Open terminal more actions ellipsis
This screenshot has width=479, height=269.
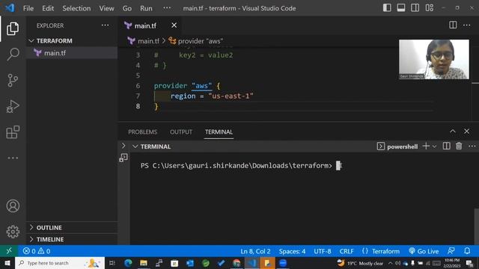click(x=472, y=146)
